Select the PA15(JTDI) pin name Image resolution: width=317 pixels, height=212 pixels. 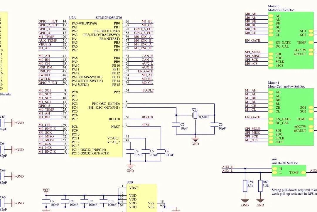(80, 85)
